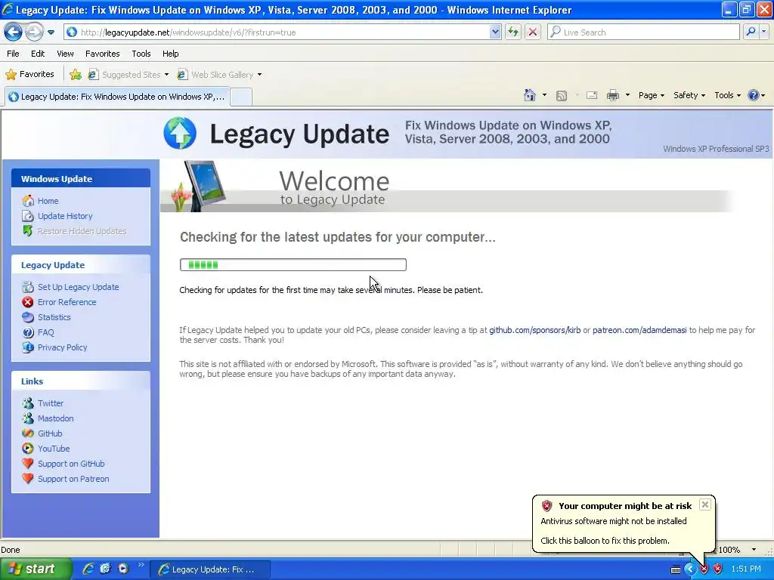
Task: Open the Tools command bar dropdown
Action: coord(728,95)
